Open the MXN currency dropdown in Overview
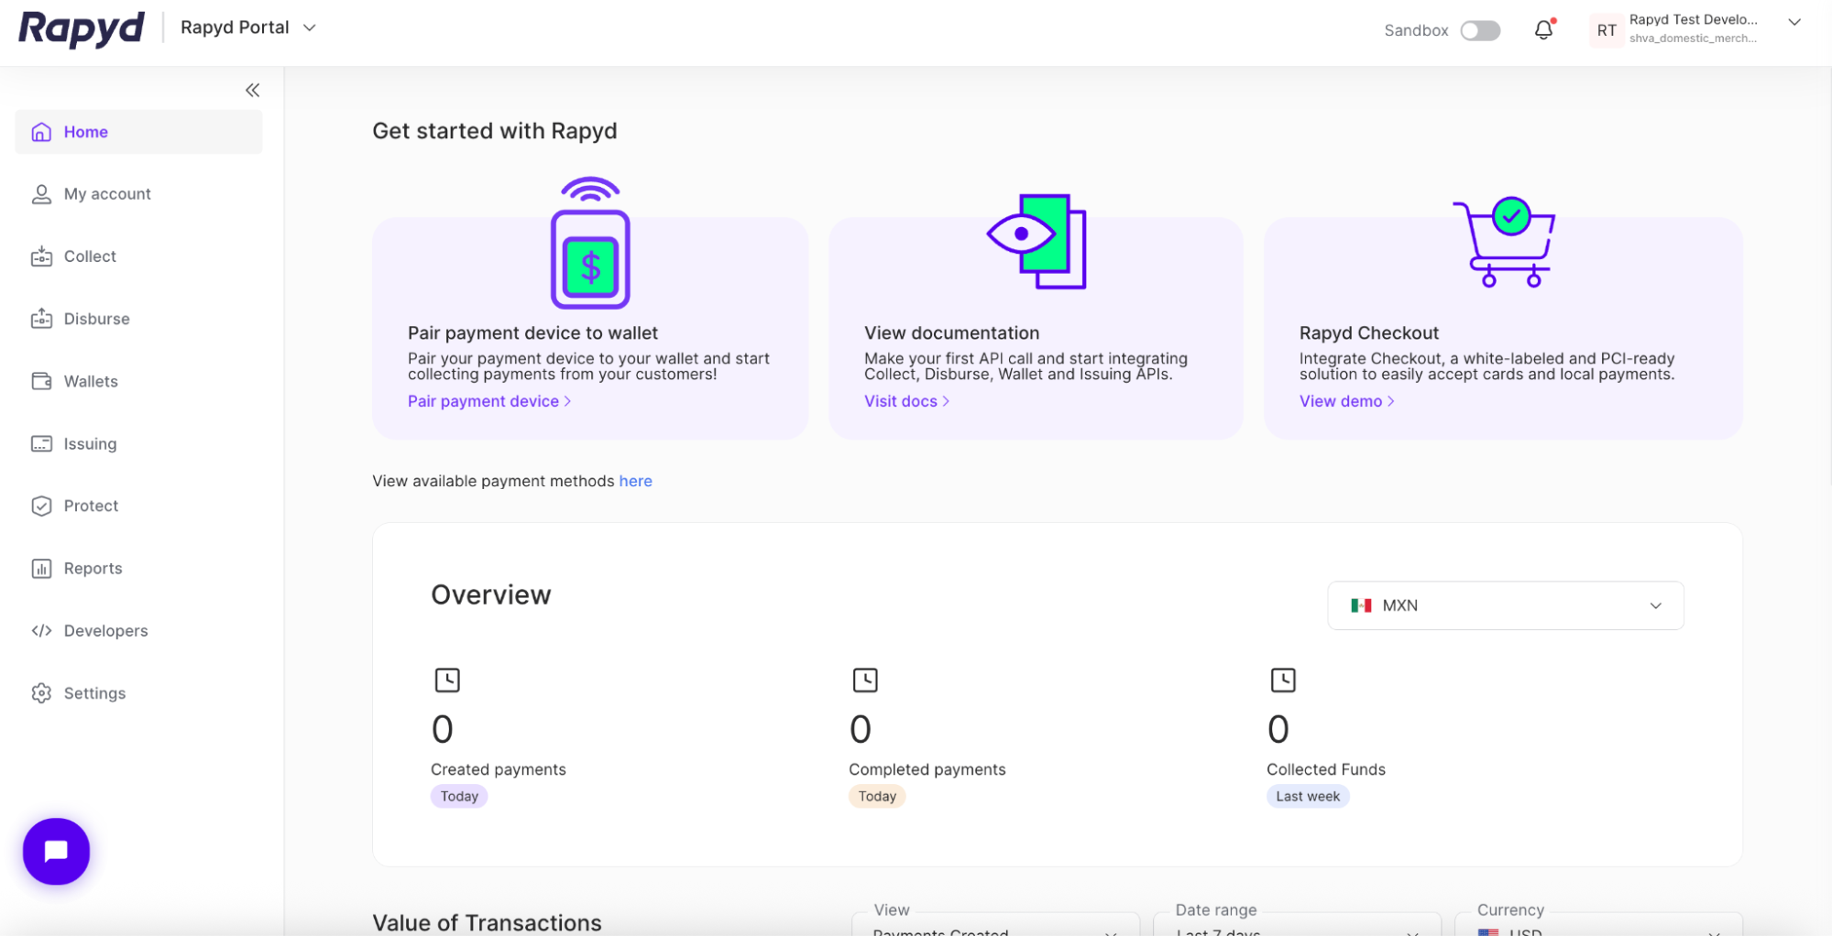Viewport: 1832px width, 936px height. (1504, 605)
